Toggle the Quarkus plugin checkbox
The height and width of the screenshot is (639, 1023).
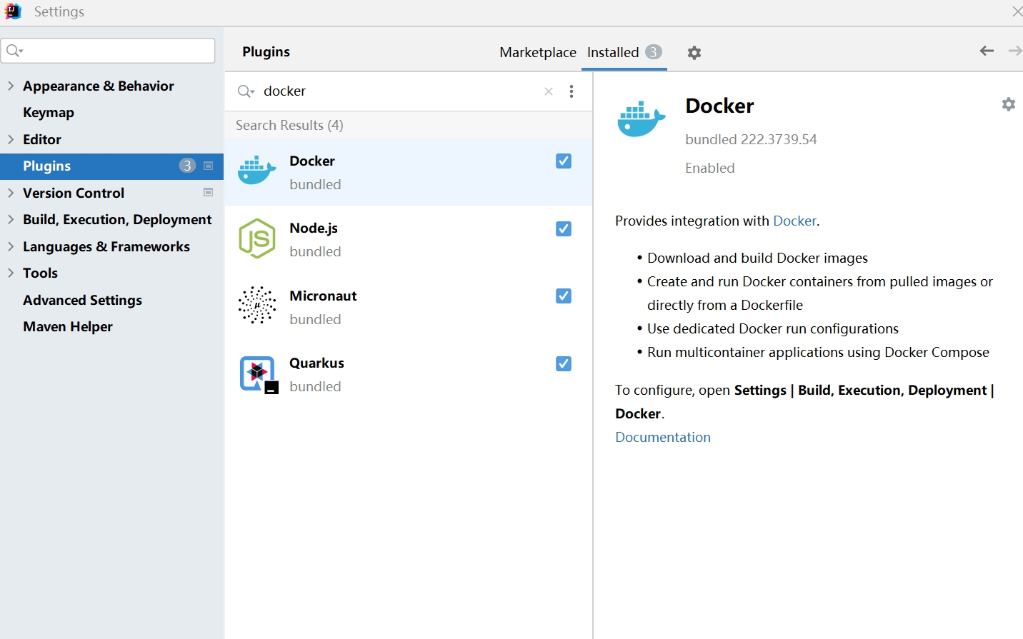click(x=564, y=363)
